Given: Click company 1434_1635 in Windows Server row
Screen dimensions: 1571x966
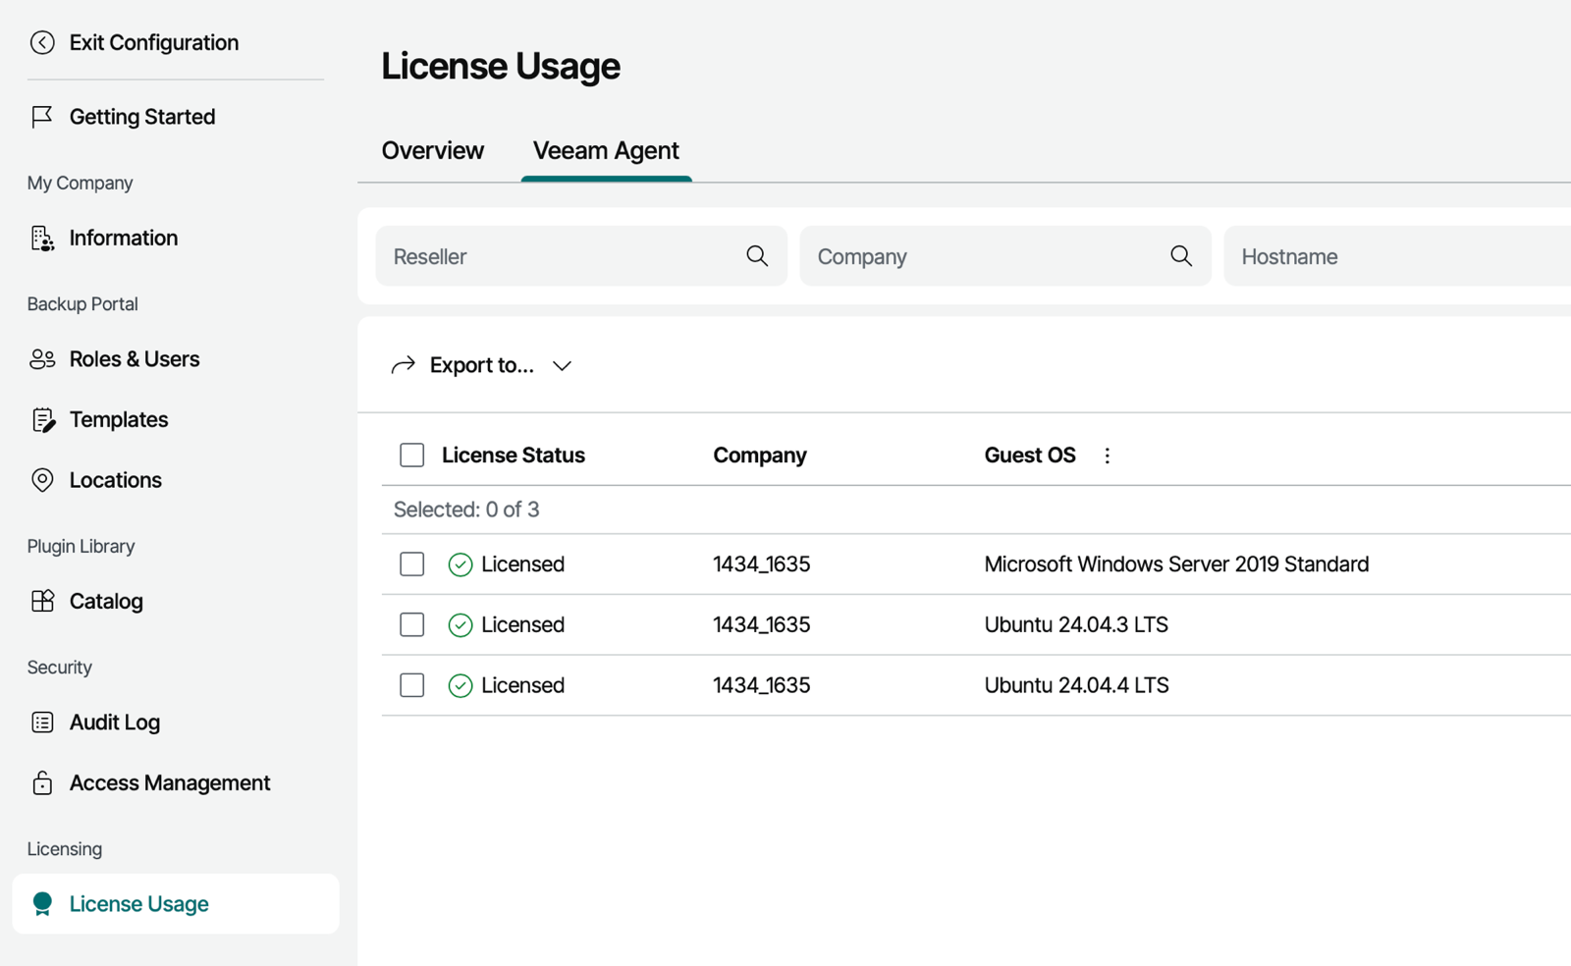Looking at the screenshot, I should (x=762, y=564).
